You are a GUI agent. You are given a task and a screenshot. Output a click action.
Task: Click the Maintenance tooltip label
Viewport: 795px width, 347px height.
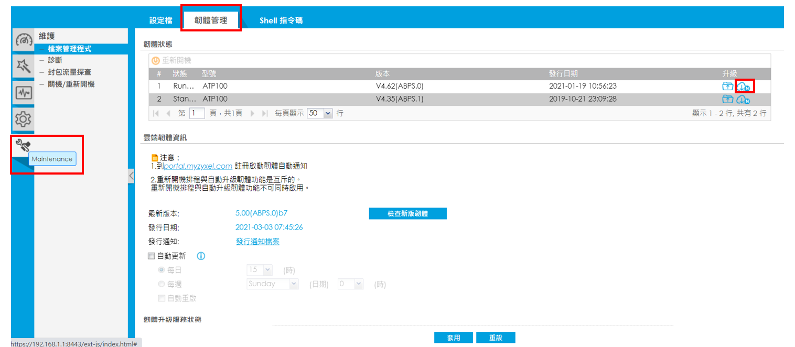pos(52,159)
